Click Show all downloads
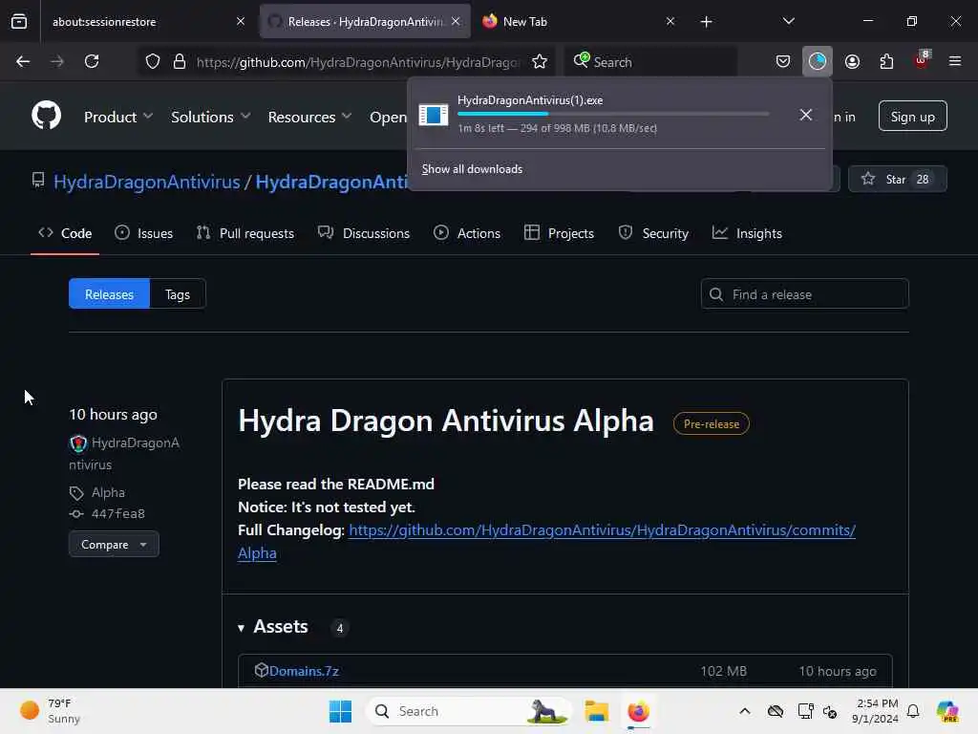This screenshot has height=734, width=978. tap(472, 169)
